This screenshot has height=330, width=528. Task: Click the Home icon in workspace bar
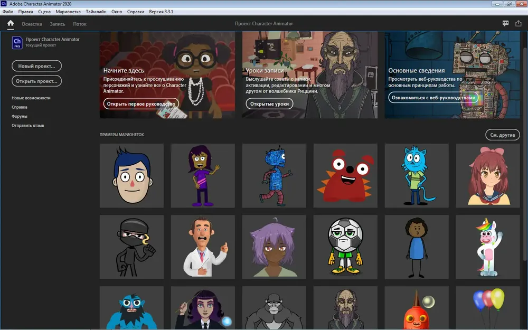coord(11,23)
